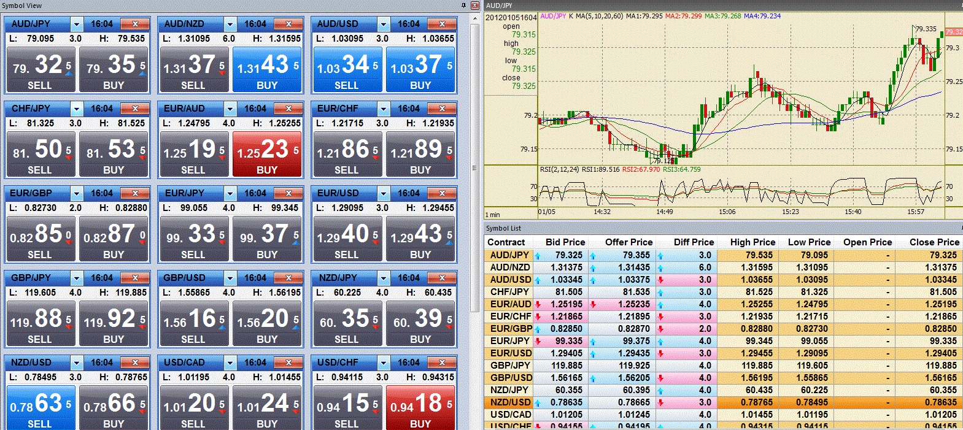963x430 pixels.
Task: Expand the CHF/JPY symbol dropdown
Action: (77, 109)
